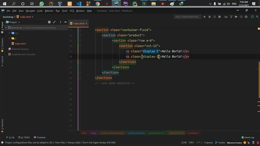
Task: Open the Add Configuration dropdown
Action: point(187,17)
